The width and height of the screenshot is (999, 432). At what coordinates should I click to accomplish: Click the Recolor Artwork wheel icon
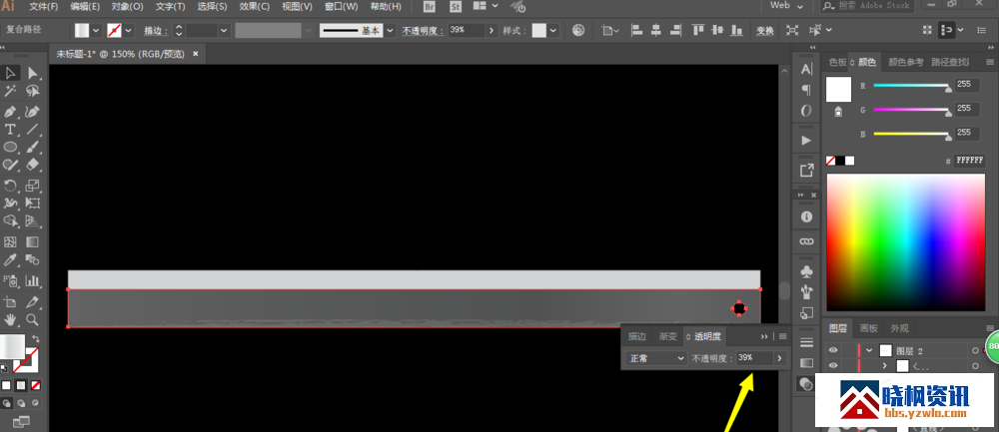[x=578, y=30]
